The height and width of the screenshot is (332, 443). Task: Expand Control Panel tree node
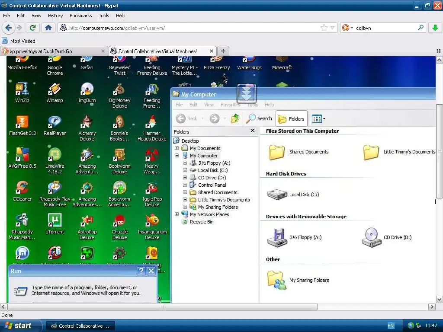185,185
